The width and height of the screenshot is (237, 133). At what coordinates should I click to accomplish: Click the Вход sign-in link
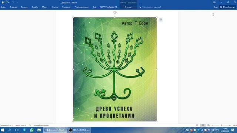(216, 7)
